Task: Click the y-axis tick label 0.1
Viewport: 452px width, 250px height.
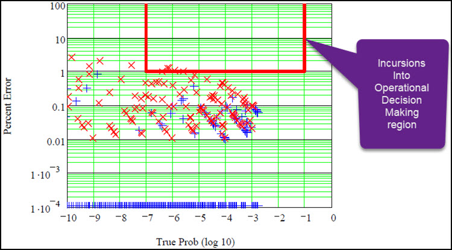Action: [x=57, y=108]
